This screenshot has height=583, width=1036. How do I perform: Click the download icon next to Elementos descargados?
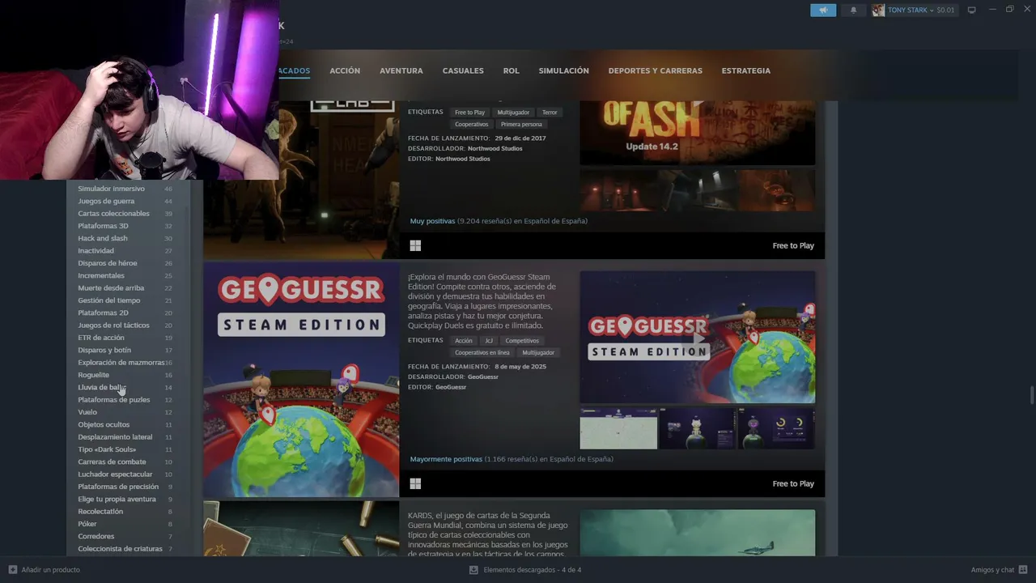coord(473,569)
